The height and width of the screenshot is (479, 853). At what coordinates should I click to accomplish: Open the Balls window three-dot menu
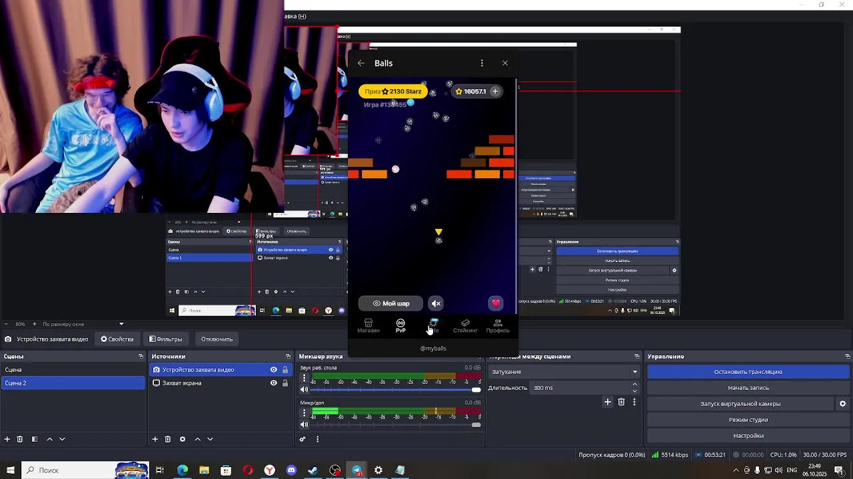[x=482, y=63]
